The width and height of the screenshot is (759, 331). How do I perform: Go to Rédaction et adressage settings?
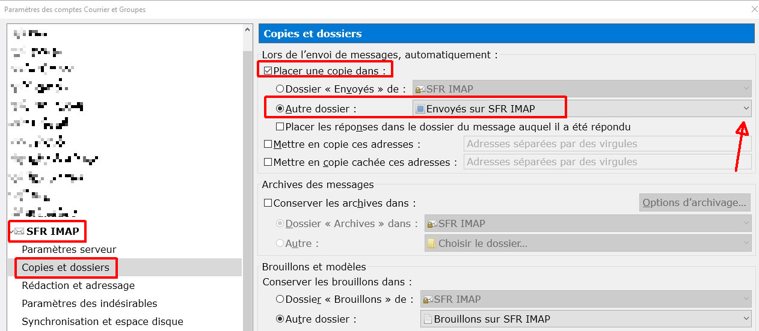coord(78,285)
